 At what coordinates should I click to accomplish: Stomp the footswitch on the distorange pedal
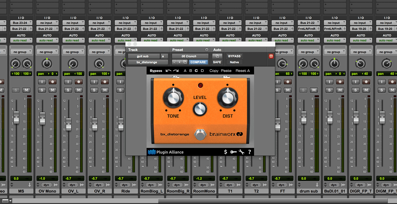pyautogui.click(x=200, y=135)
